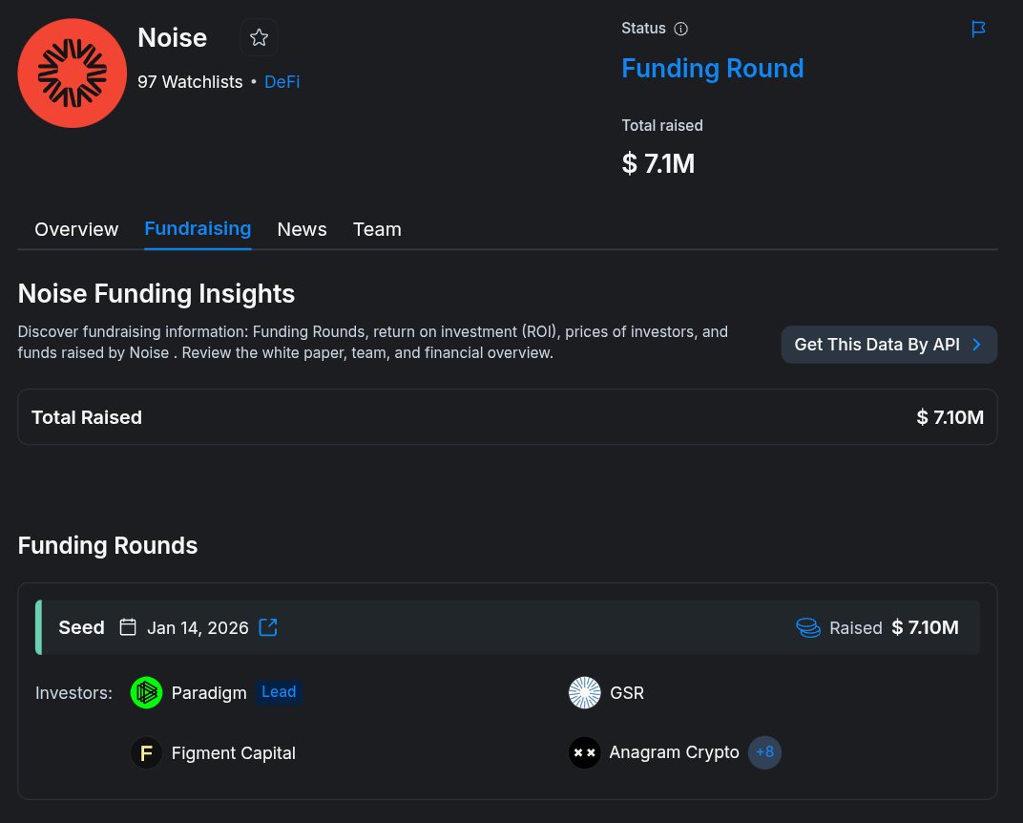The height and width of the screenshot is (823, 1023).
Task: Open Paradigm investor logo
Action: [x=146, y=692]
